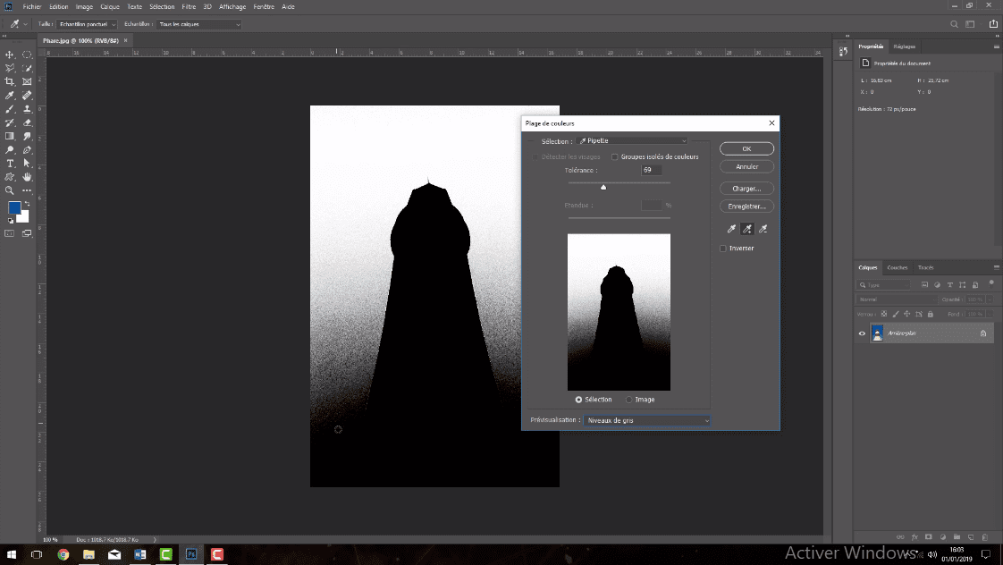The width and height of the screenshot is (1003, 565).
Task: Click the Annuler button
Action: (746, 166)
